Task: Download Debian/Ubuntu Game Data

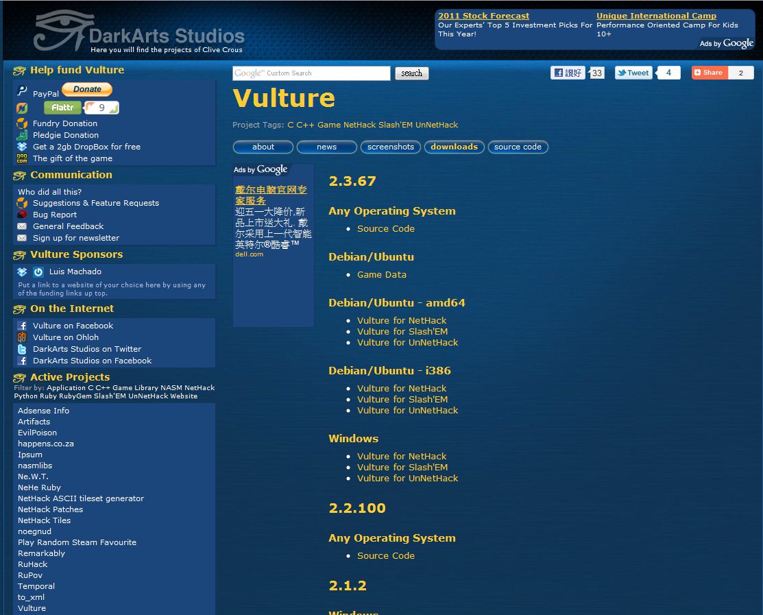Action: coord(381,274)
